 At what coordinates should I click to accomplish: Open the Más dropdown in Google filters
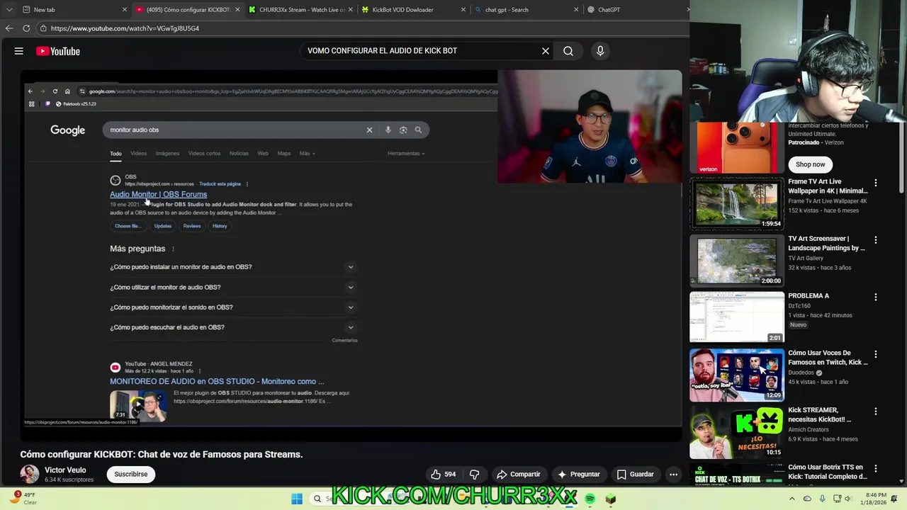coord(307,153)
